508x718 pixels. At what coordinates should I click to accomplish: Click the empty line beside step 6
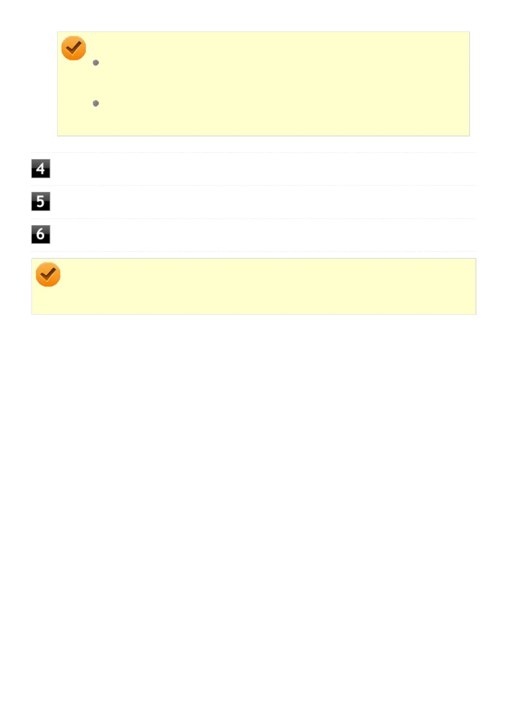(x=263, y=235)
